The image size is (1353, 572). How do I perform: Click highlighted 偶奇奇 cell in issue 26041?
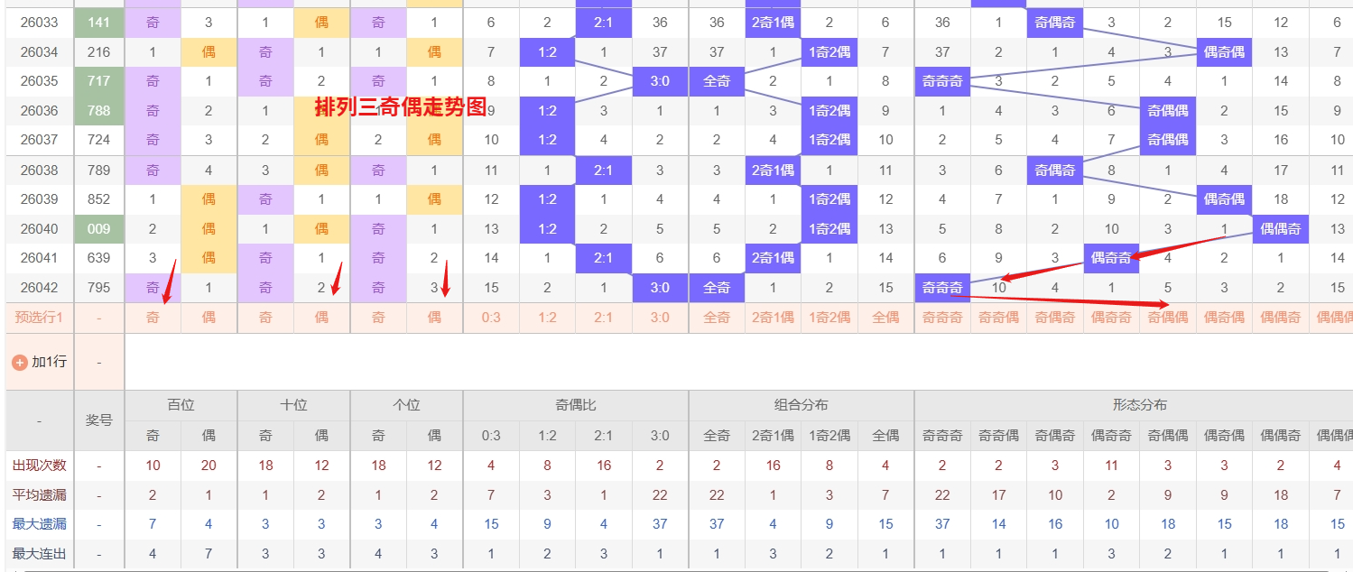[1111, 258]
